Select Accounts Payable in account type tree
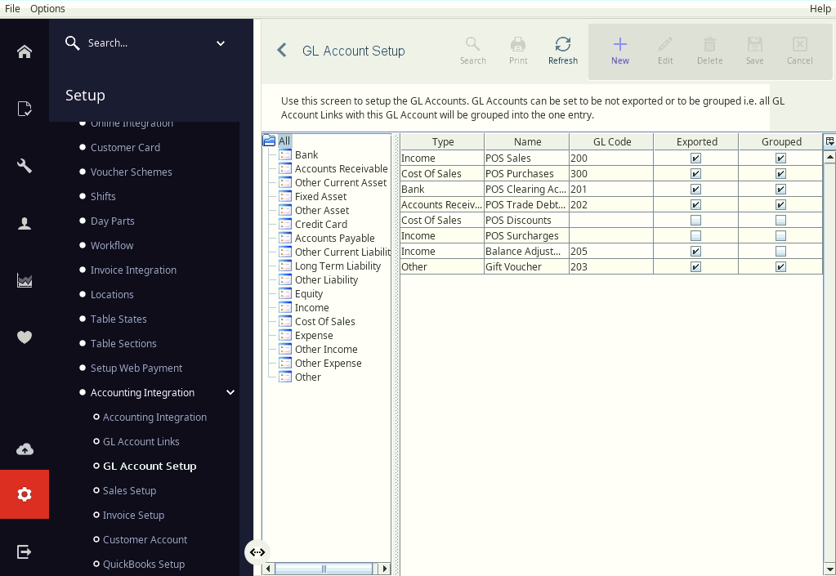 pyautogui.click(x=334, y=239)
